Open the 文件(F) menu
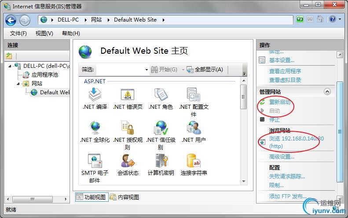 (x=18, y=33)
